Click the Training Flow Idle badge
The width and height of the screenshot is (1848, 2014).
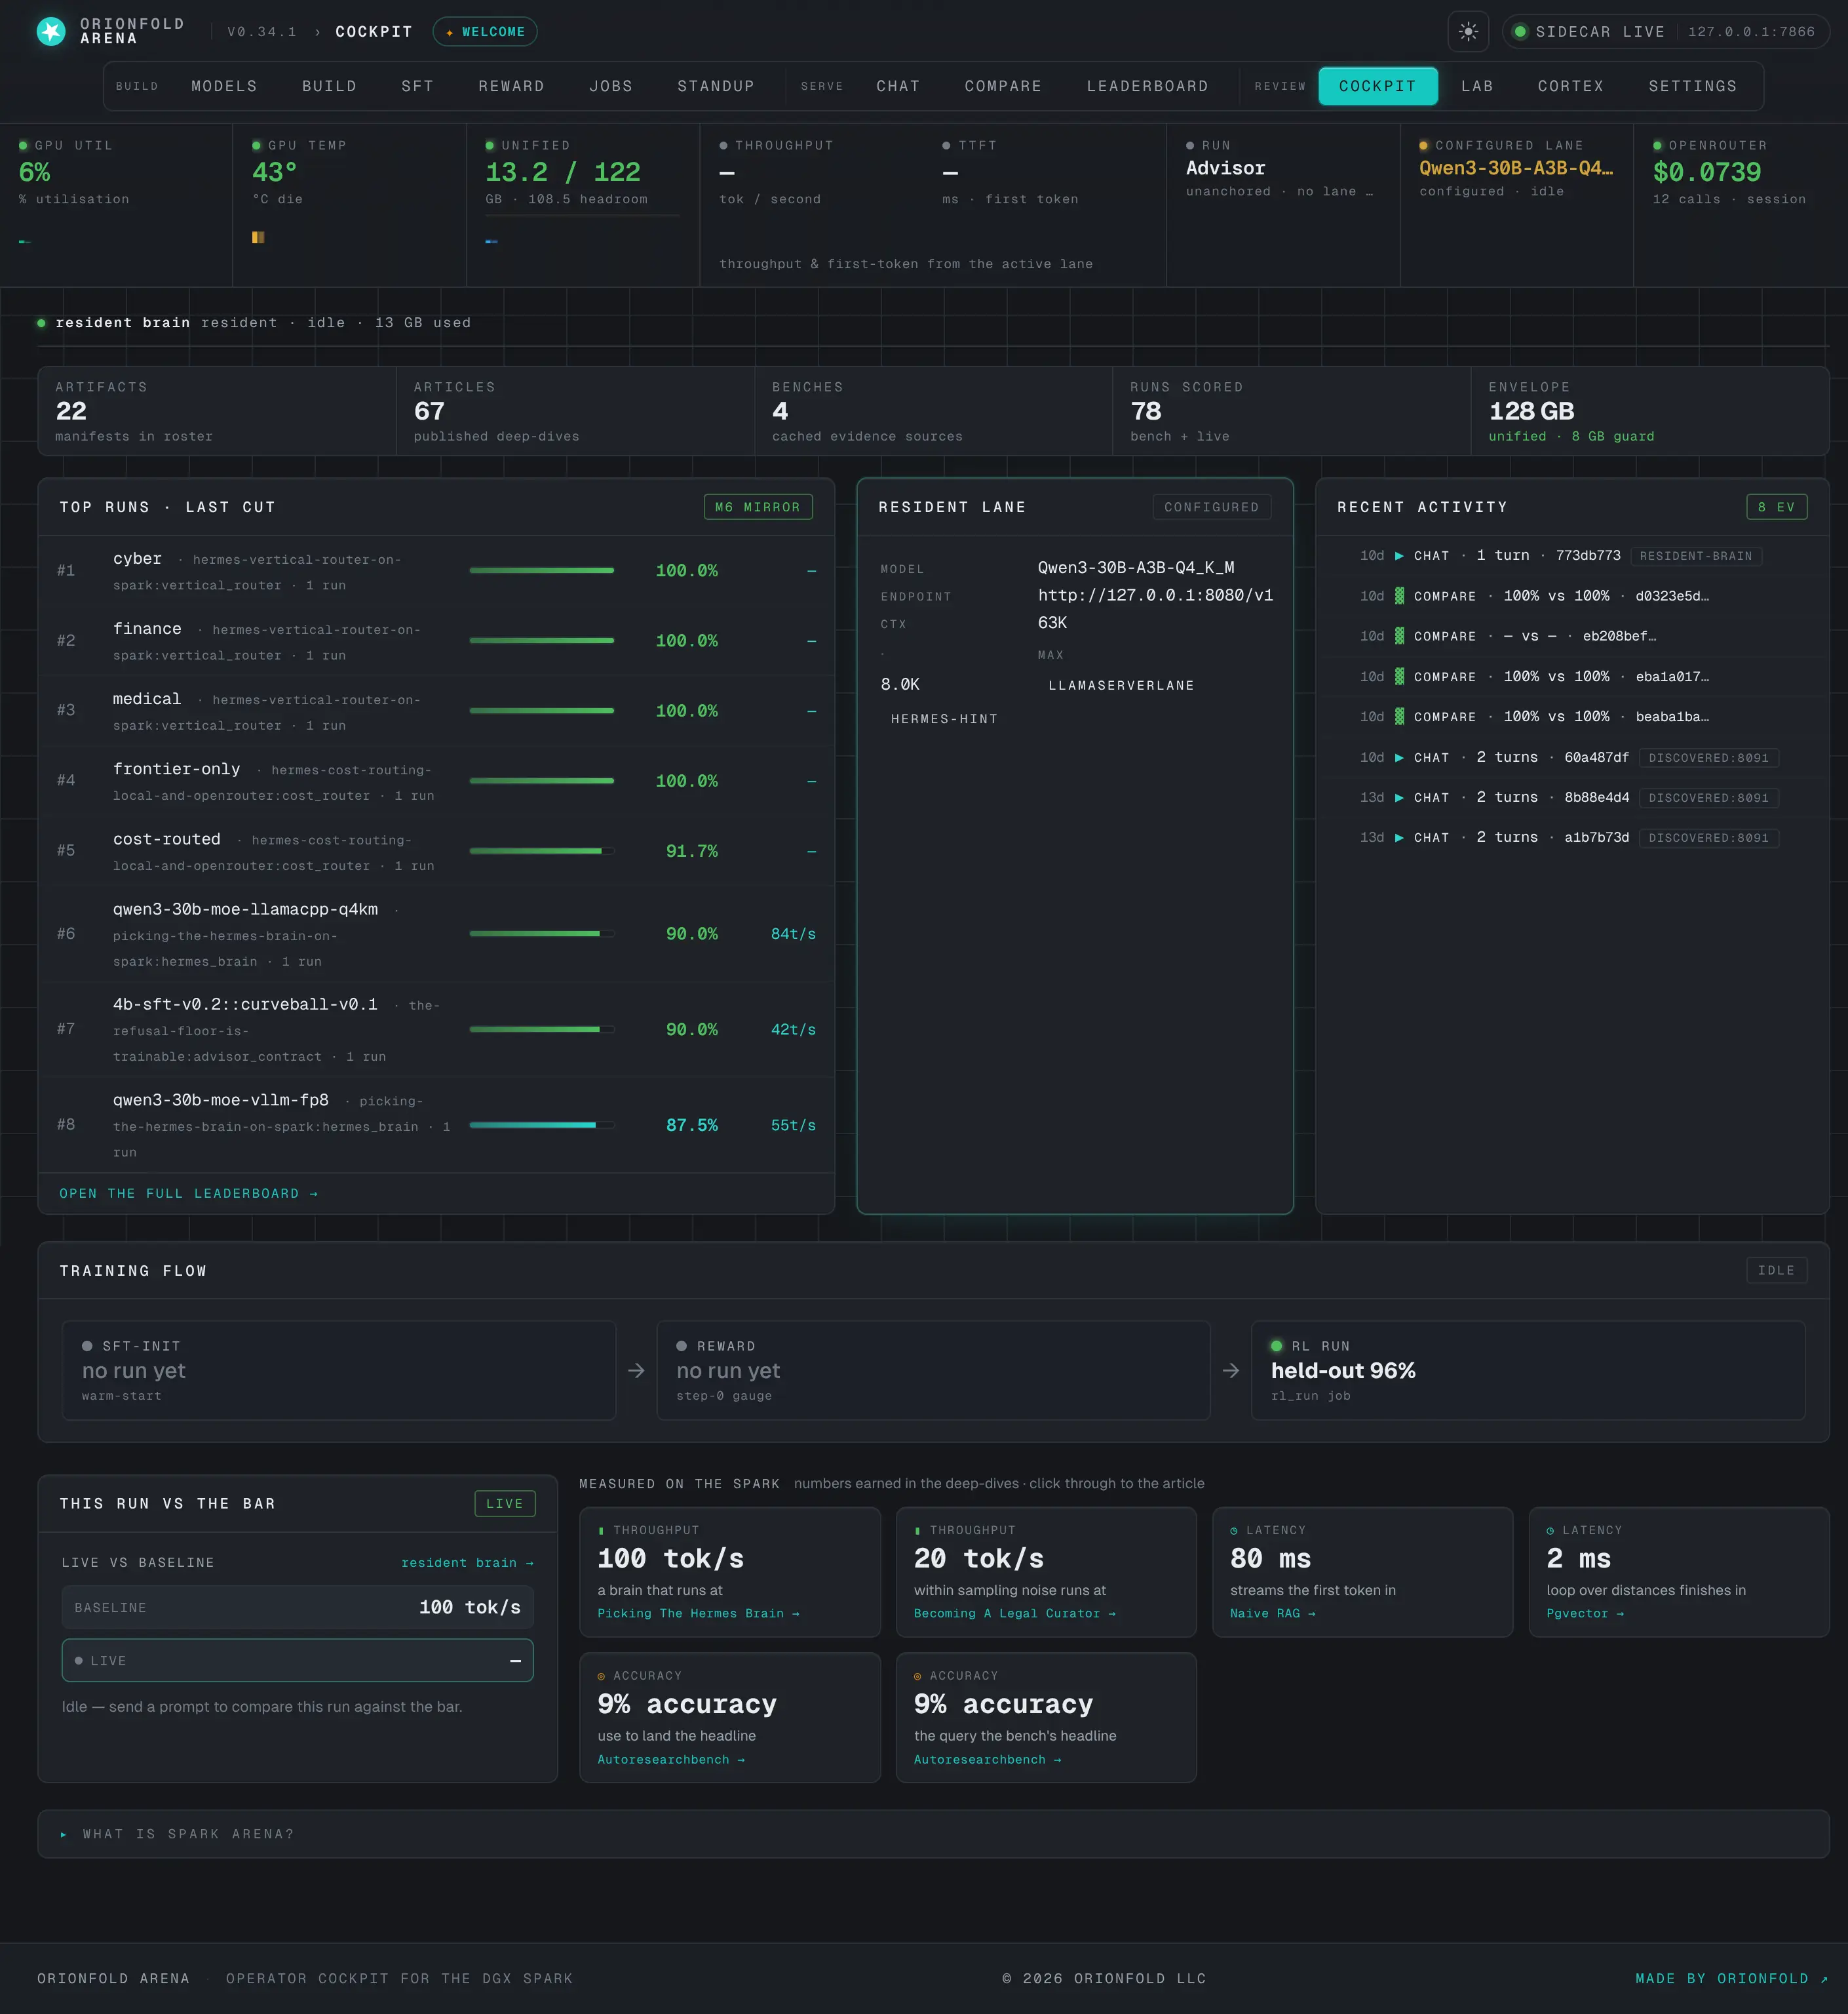coord(1776,1271)
